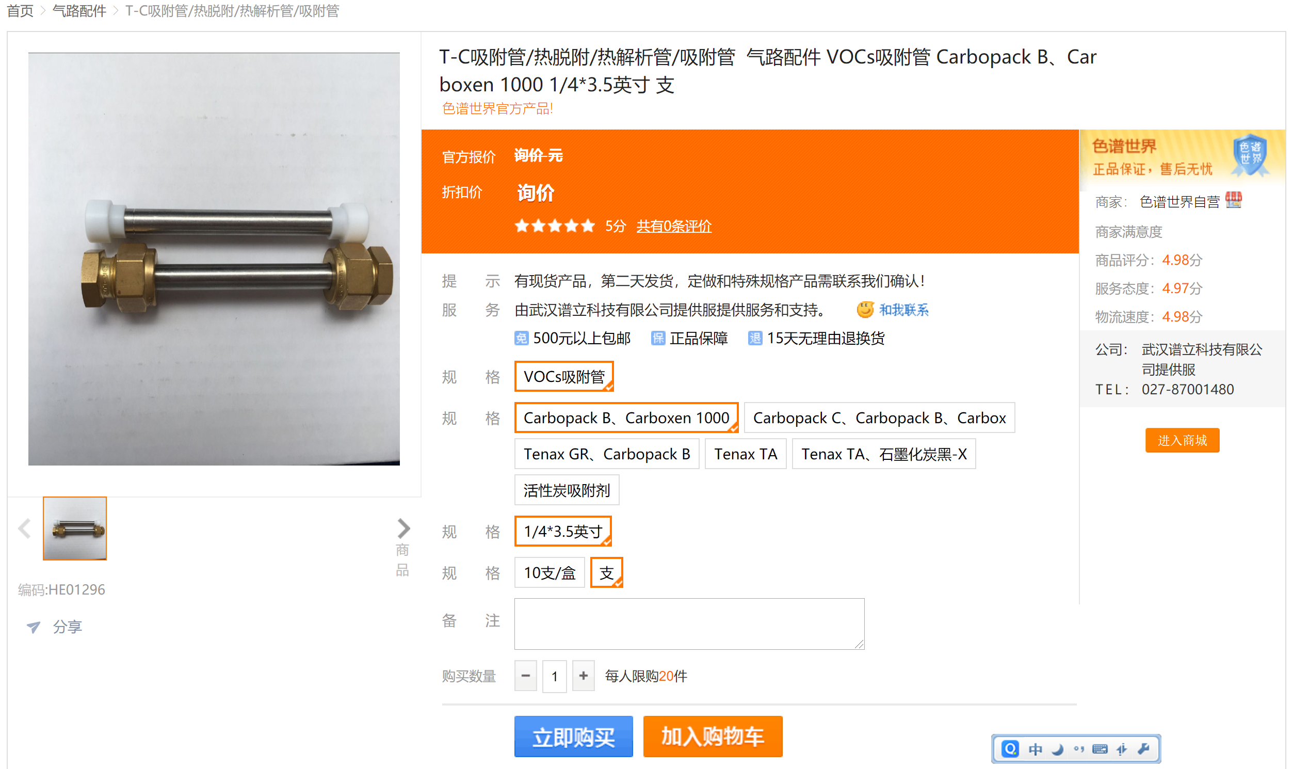Toggle the IME moon half-width icon
1292x769 pixels.
(x=1057, y=749)
